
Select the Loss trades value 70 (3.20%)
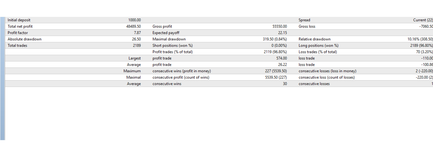coord(424,52)
